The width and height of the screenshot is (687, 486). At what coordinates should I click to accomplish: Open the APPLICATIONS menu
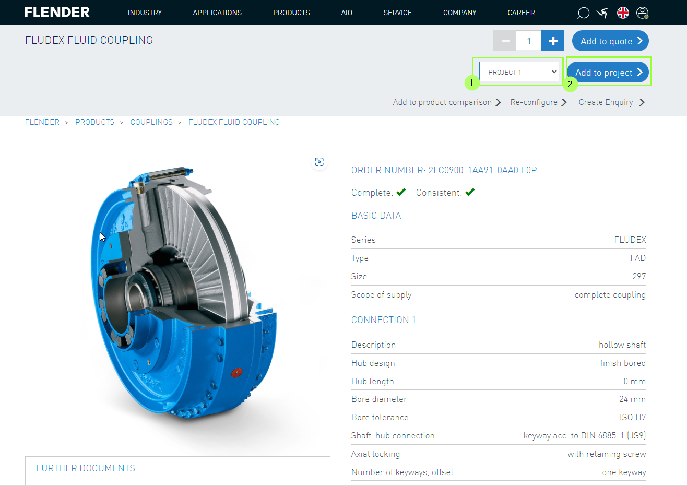click(x=217, y=13)
